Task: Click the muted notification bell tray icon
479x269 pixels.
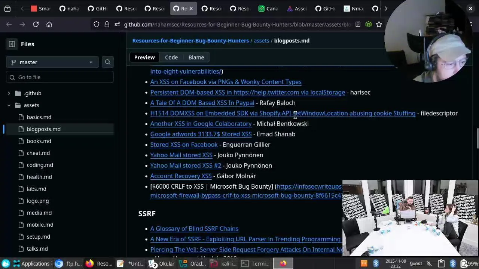Action: [x=429, y=264]
